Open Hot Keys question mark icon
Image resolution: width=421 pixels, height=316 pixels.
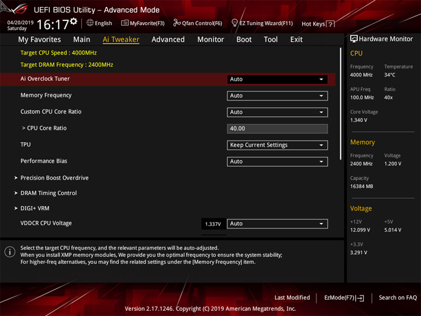coord(330,24)
